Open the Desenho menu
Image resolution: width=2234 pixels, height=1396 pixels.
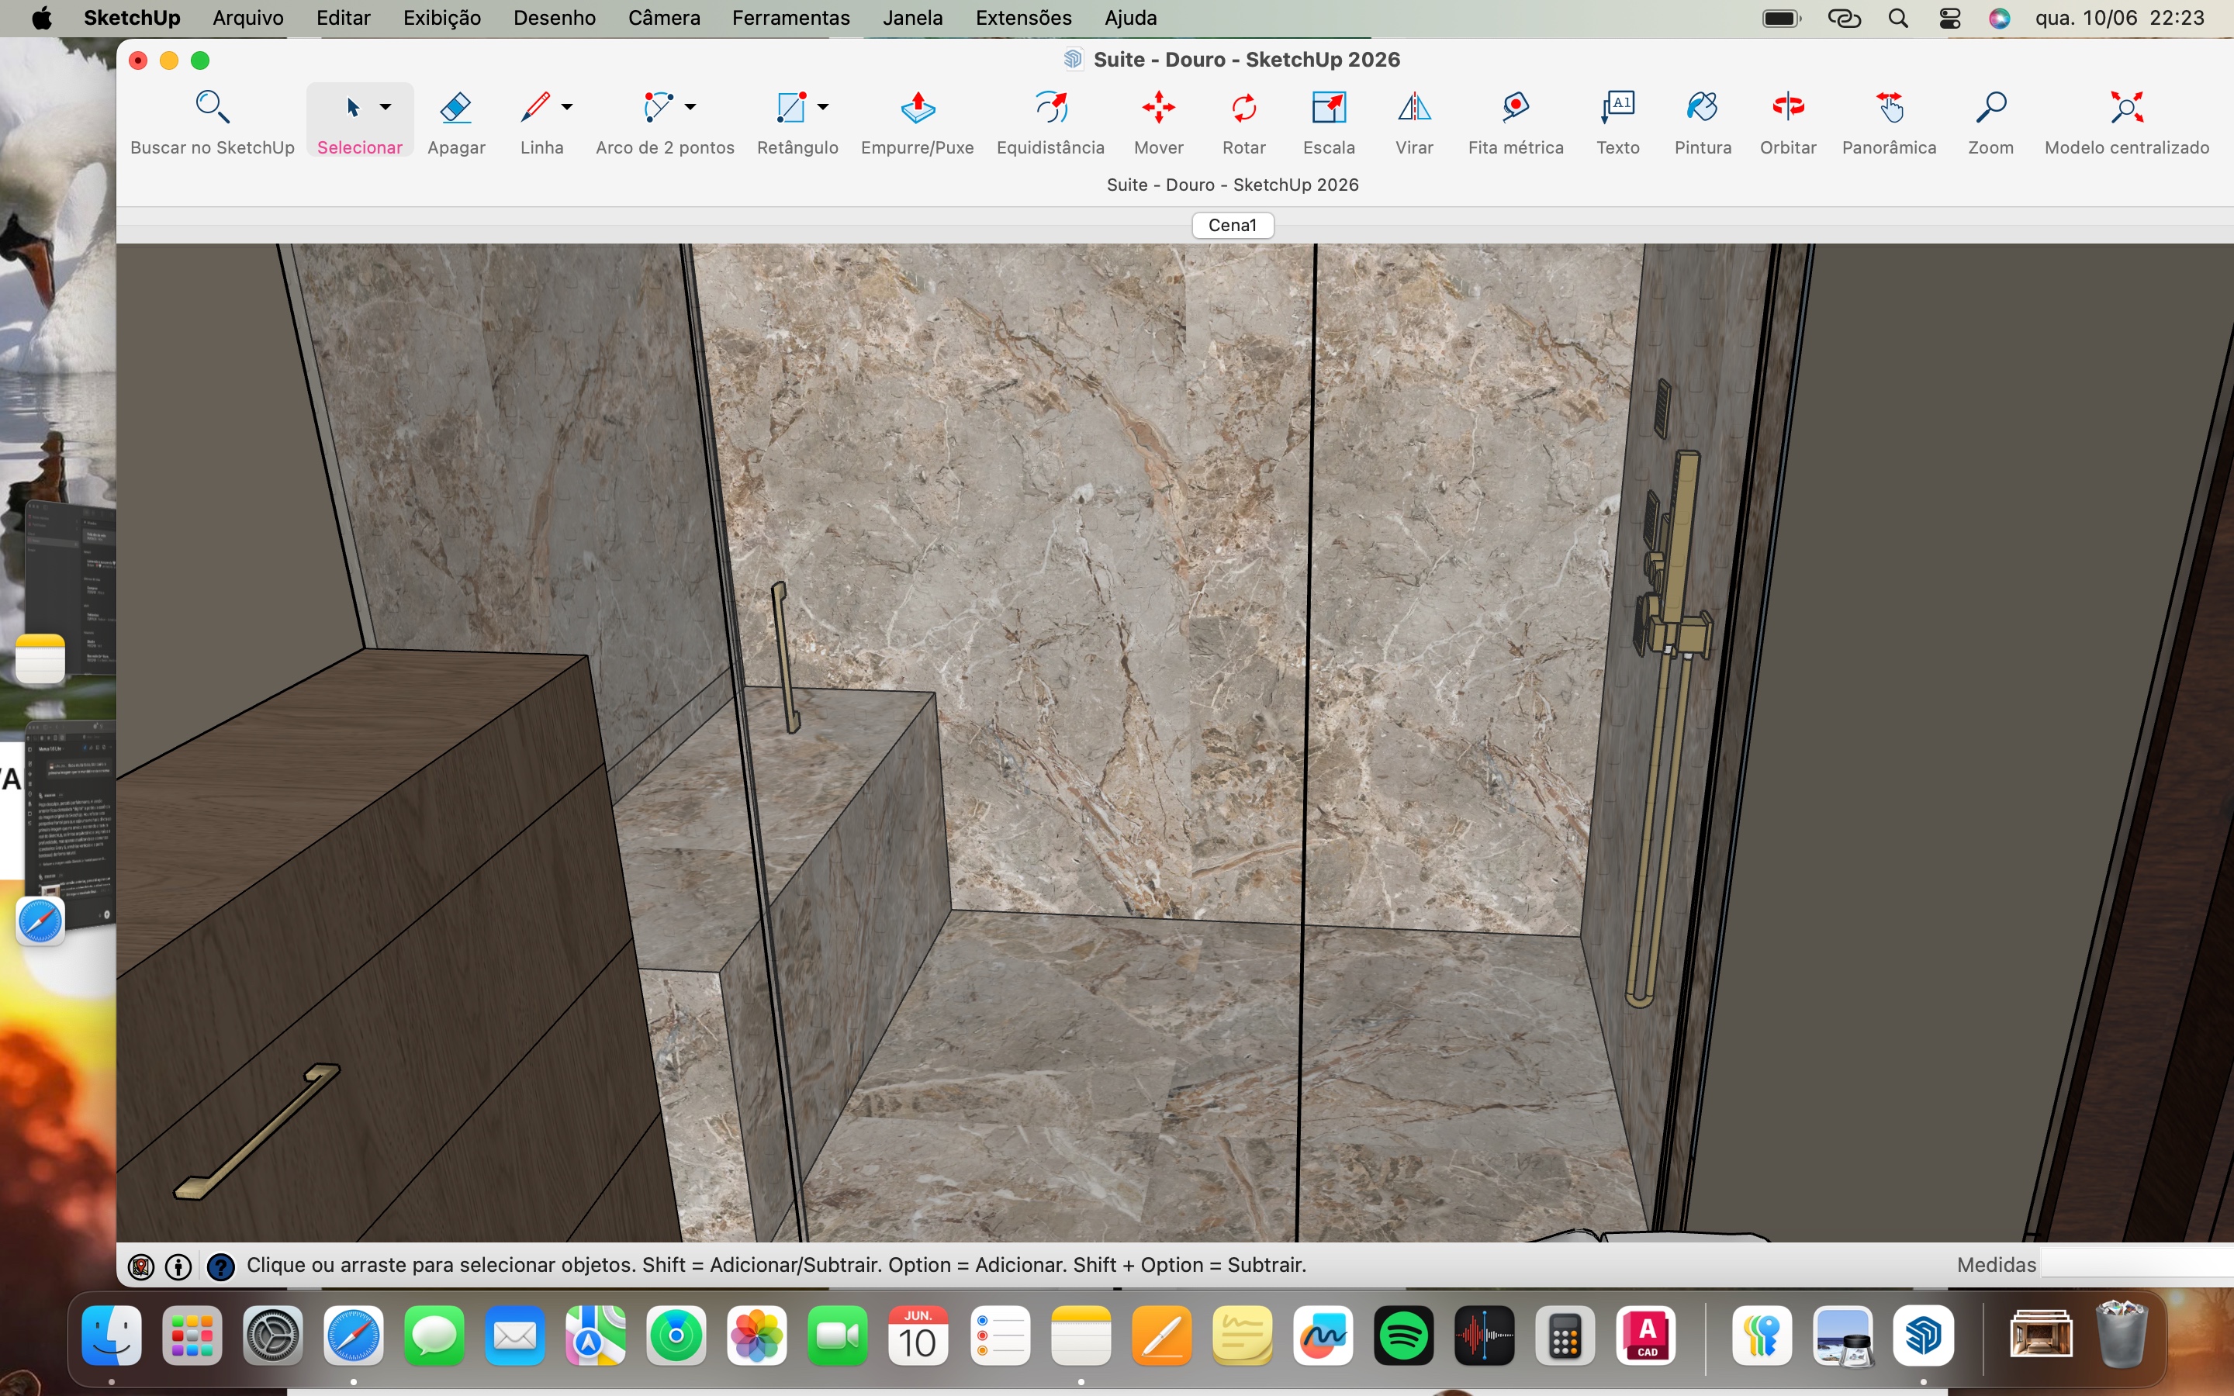tap(555, 18)
